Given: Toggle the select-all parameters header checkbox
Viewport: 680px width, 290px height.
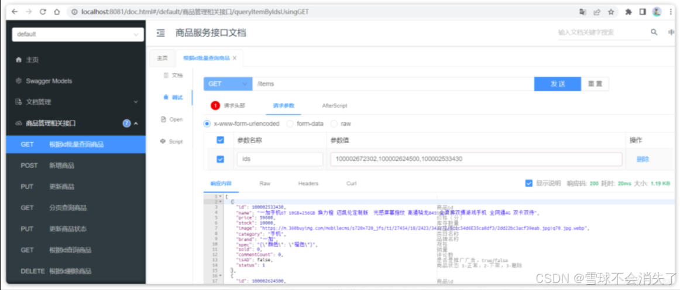Looking at the screenshot, I should click(x=220, y=140).
